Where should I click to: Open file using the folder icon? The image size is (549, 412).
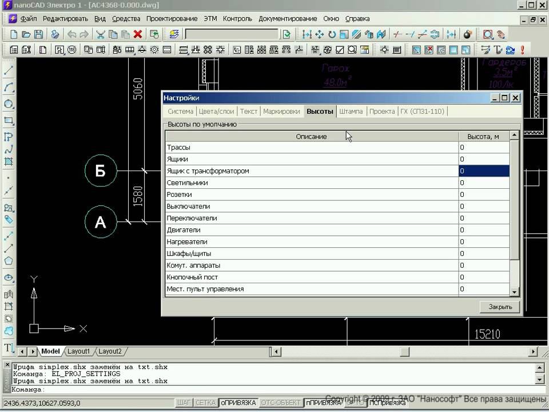pos(26,34)
